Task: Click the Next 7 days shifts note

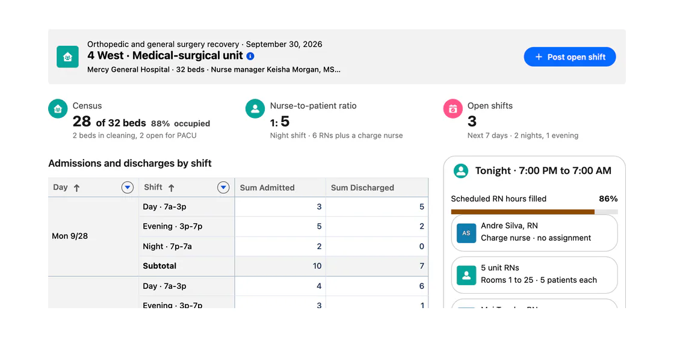Action: pos(523,135)
